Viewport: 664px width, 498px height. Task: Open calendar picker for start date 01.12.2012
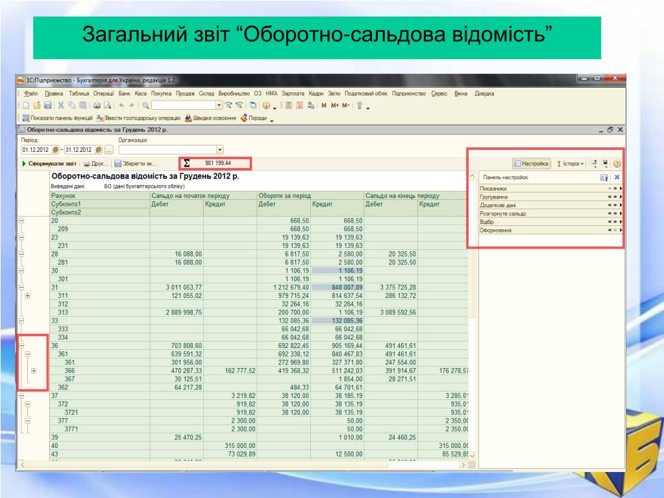pos(55,150)
